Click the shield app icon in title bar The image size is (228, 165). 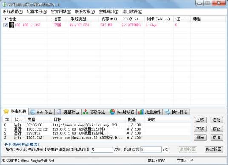coord(4,4)
